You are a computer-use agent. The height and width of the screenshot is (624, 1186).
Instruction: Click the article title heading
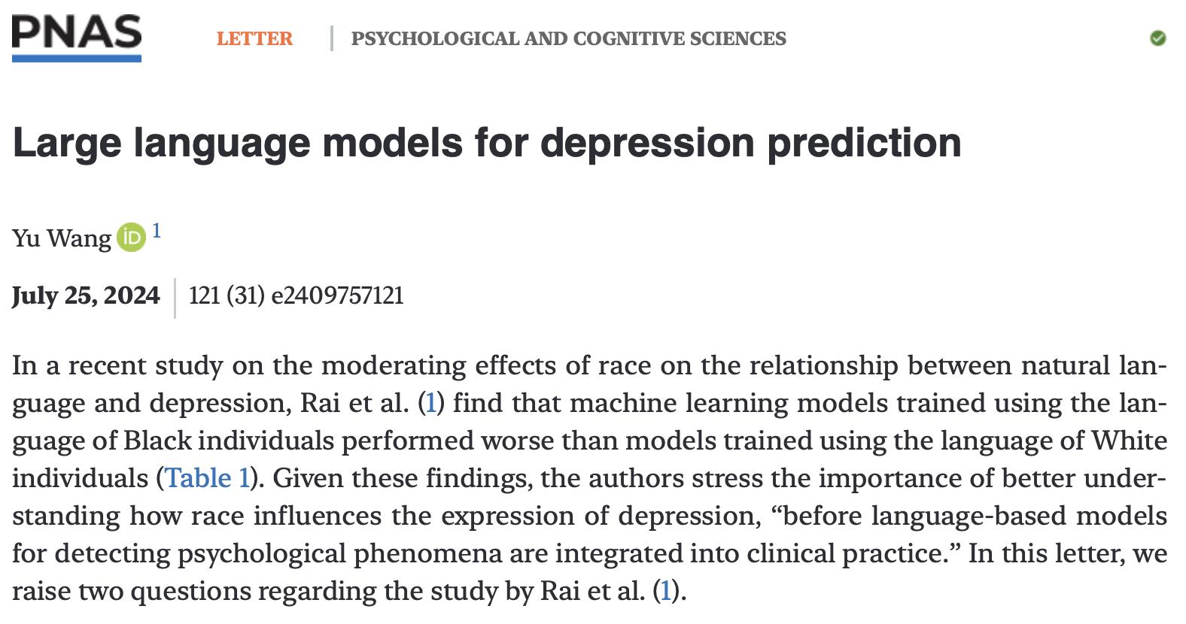click(x=487, y=142)
